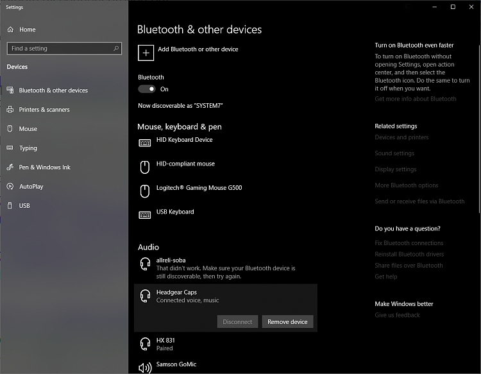Minimize the Settings window
481x374 pixels.
click(434, 7)
